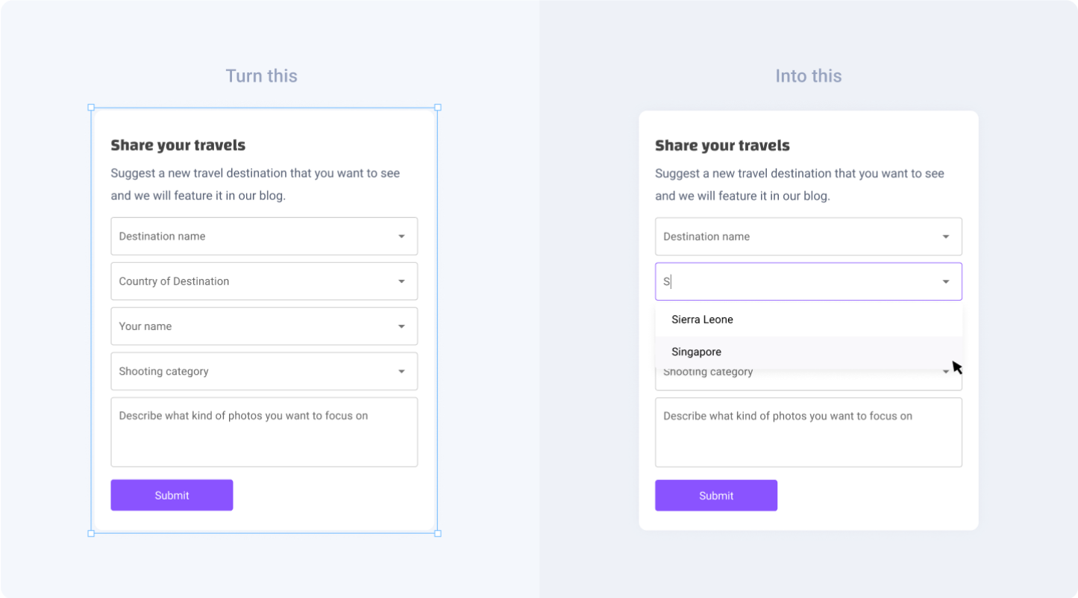Click the top-left selection handle of the selected frame
The image size is (1078, 598).
click(92, 108)
